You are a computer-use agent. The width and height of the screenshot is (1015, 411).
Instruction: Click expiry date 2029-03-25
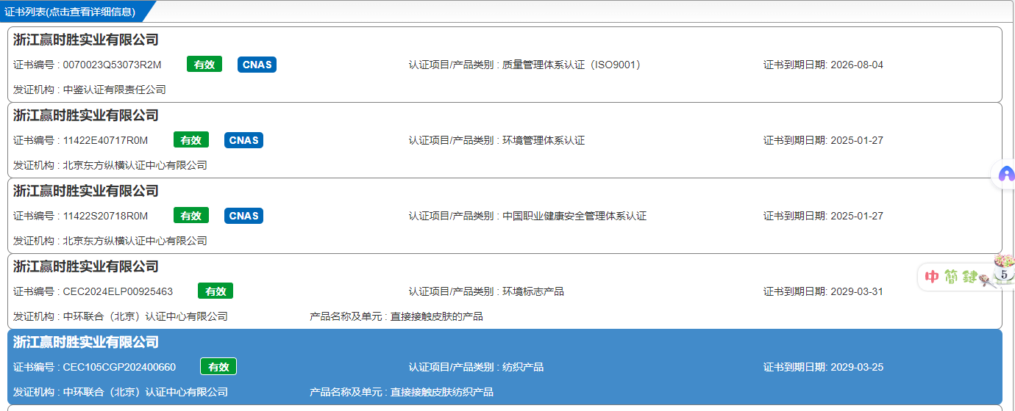pos(857,367)
